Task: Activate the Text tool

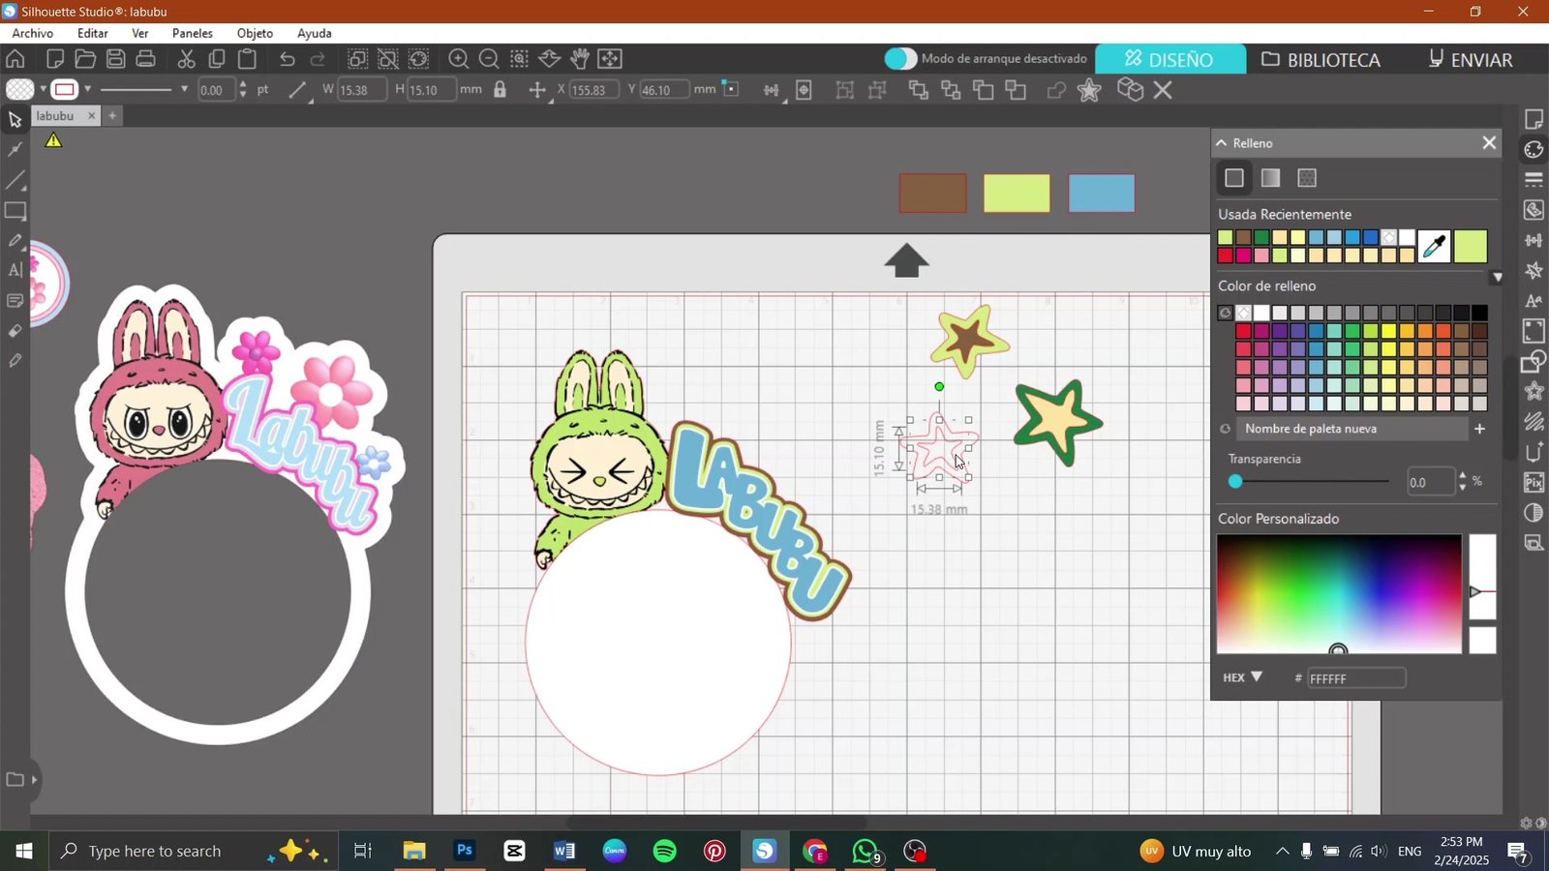Action: tap(15, 271)
